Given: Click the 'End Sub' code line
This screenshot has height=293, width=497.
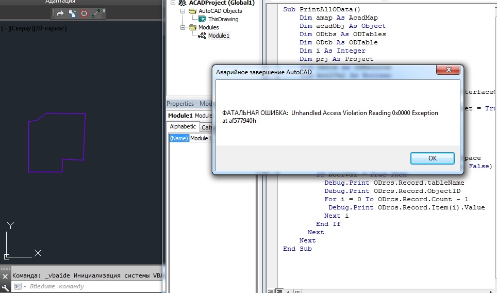Looking at the screenshot, I should coord(297,249).
